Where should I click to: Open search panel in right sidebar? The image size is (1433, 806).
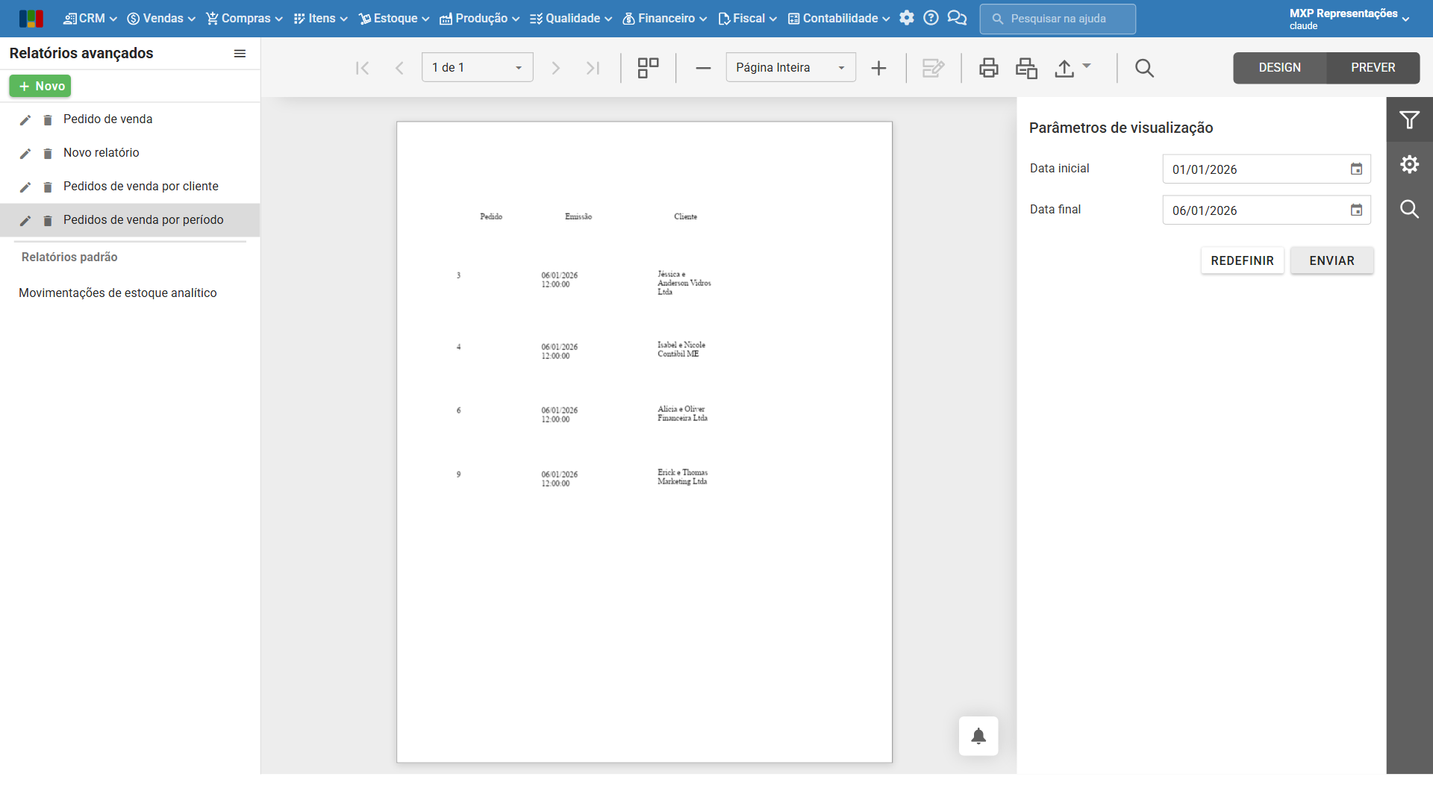click(x=1409, y=209)
